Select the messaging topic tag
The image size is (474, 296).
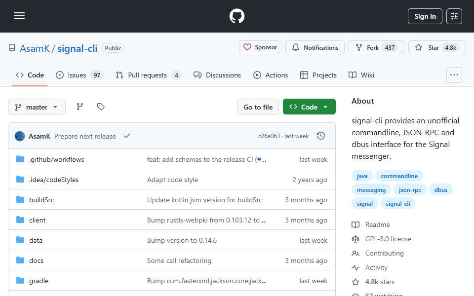(371, 189)
